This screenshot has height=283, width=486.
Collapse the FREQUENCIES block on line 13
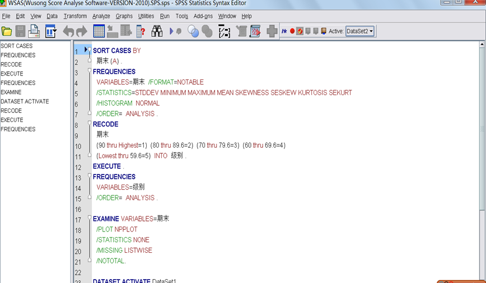click(89, 176)
